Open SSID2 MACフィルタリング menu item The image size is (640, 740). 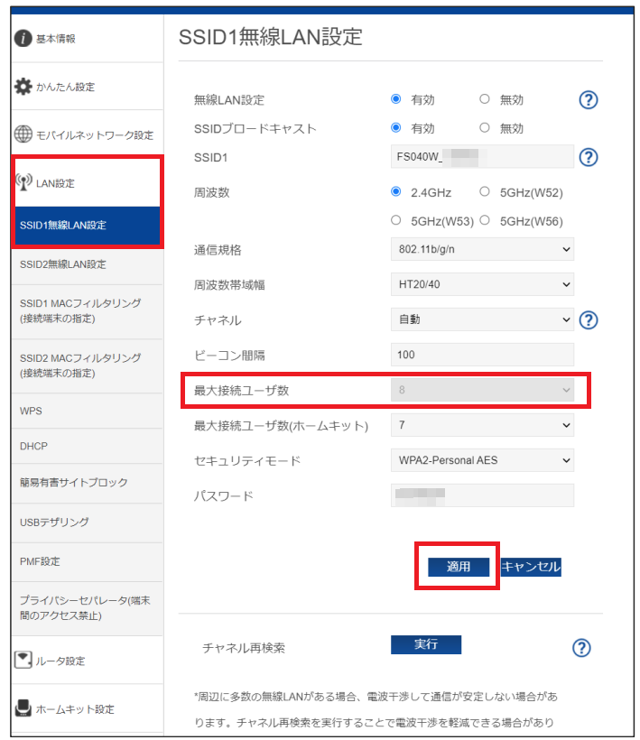[88, 365]
